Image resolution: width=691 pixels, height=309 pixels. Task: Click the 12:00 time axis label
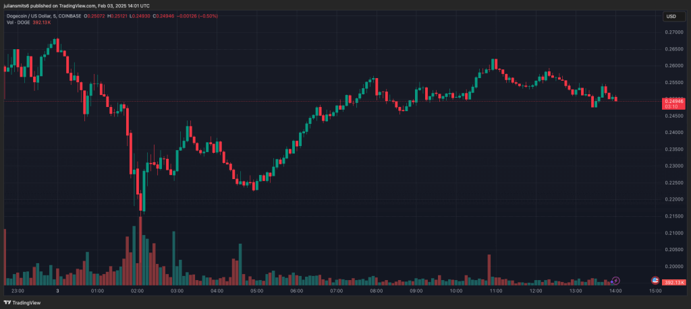[536, 291]
